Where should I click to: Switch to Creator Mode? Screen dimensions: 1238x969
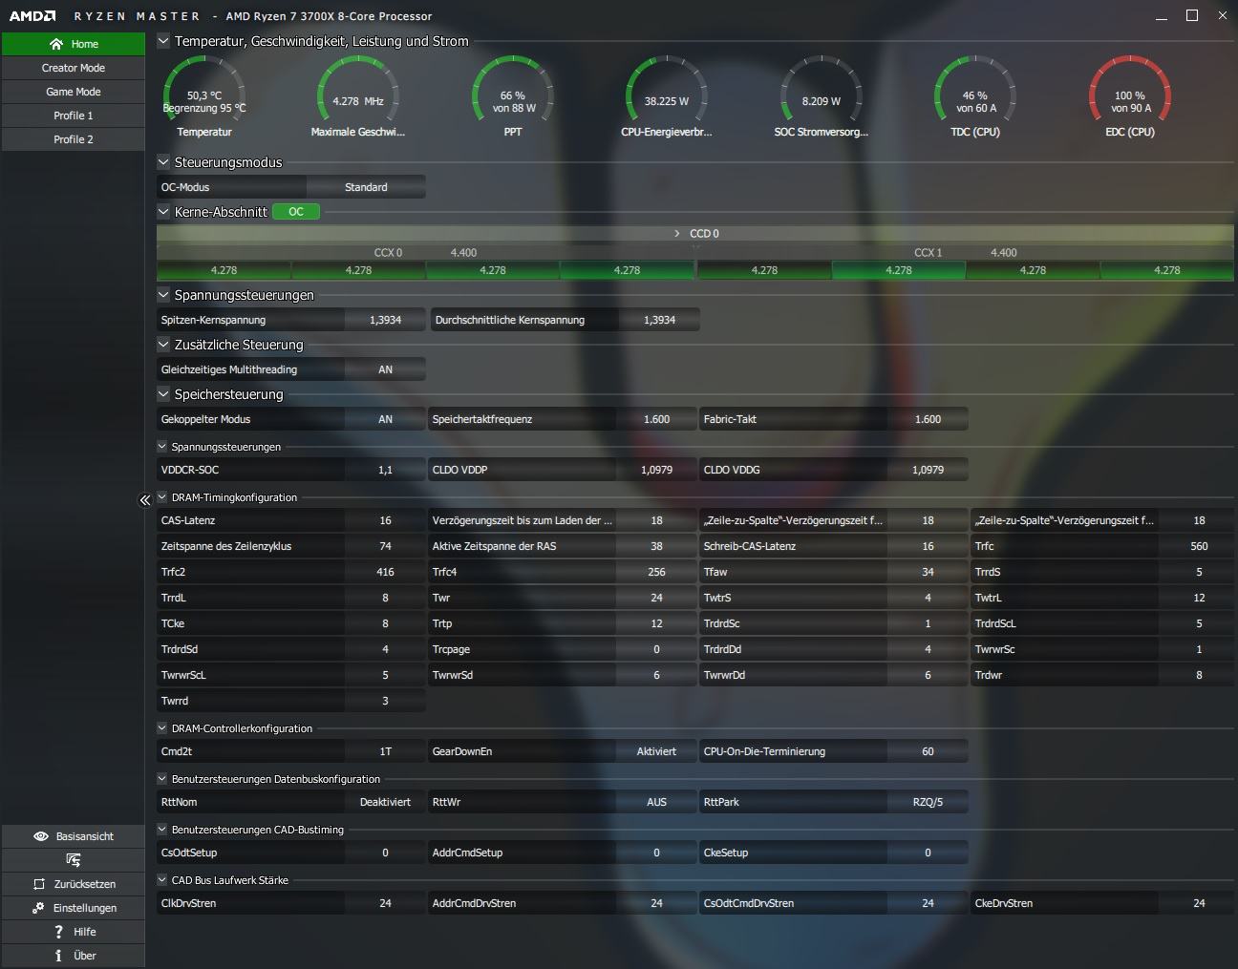(74, 68)
